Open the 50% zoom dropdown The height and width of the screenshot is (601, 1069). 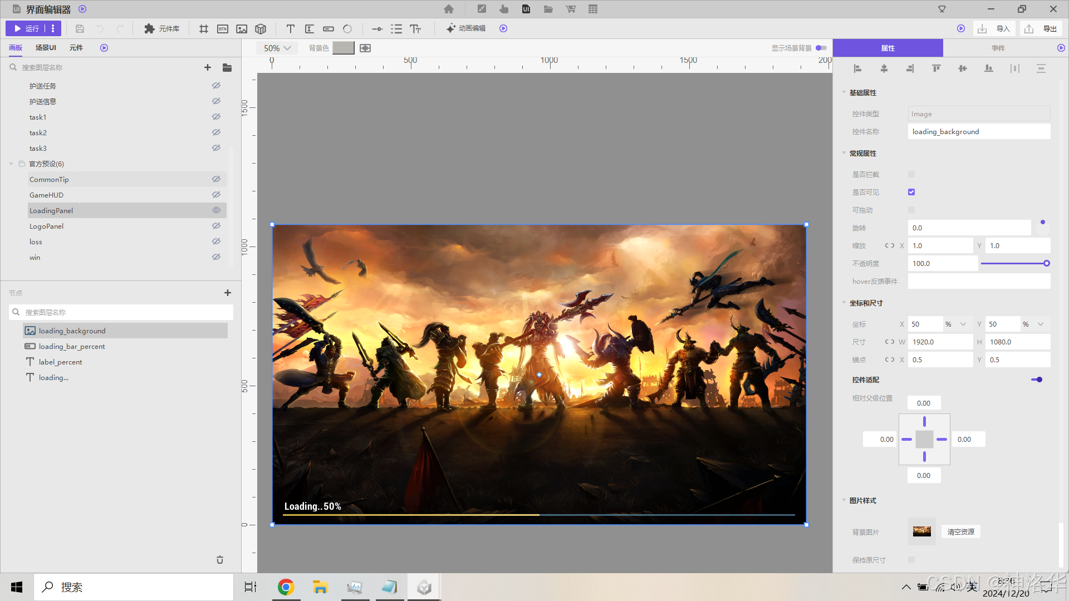(x=277, y=48)
